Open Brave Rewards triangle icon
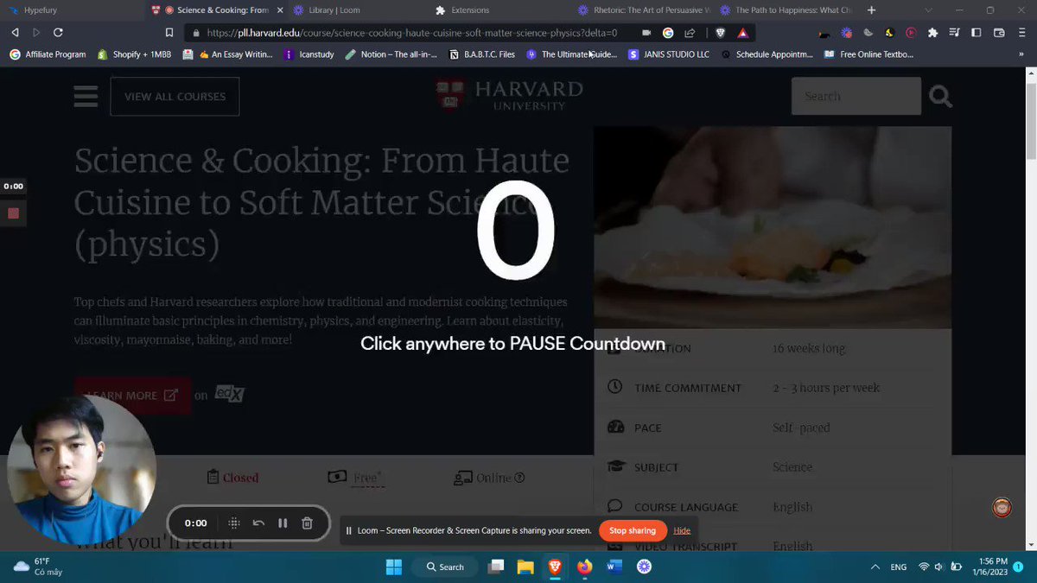Screen dimensions: 1037x583 pos(742,33)
